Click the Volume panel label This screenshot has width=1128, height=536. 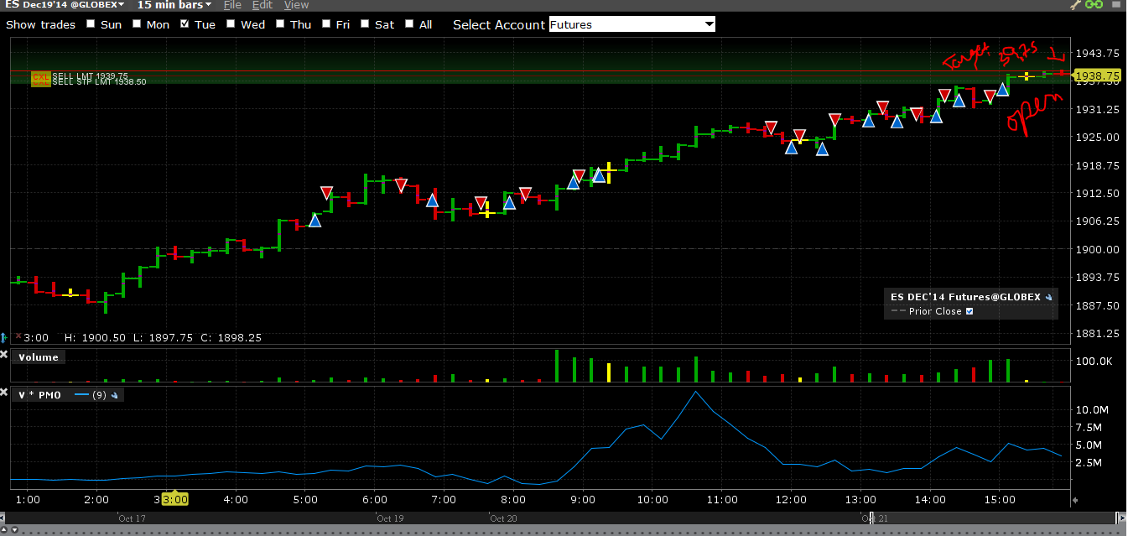click(x=39, y=357)
